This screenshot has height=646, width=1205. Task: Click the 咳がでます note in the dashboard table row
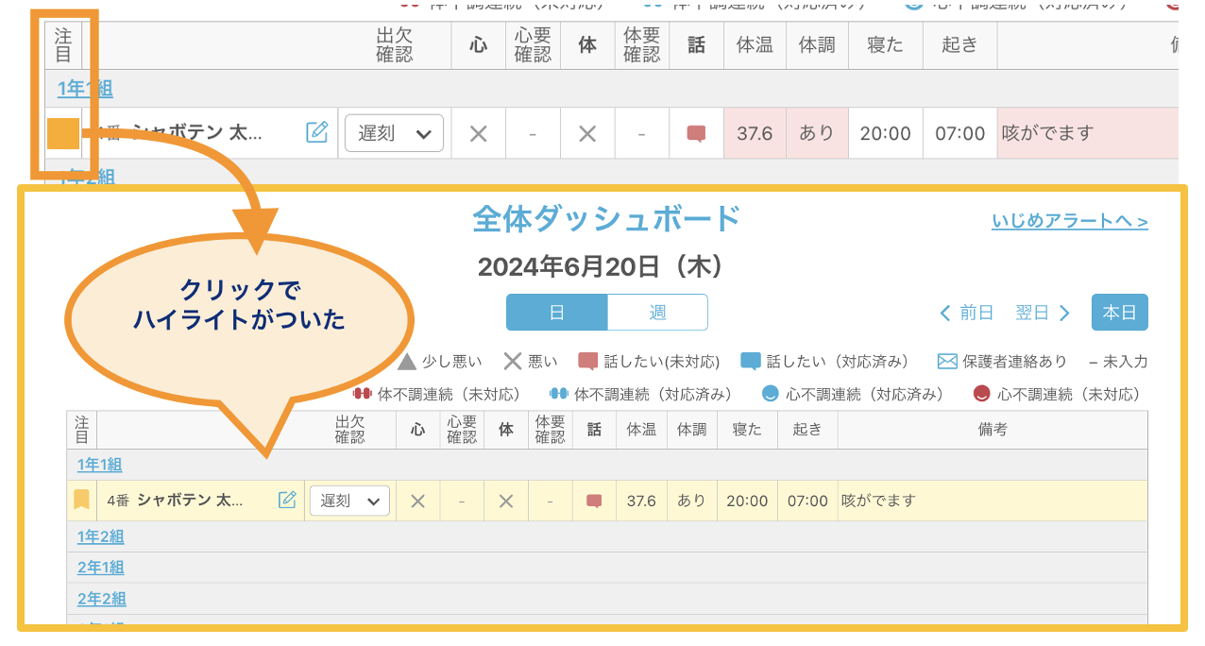(878, 501)
